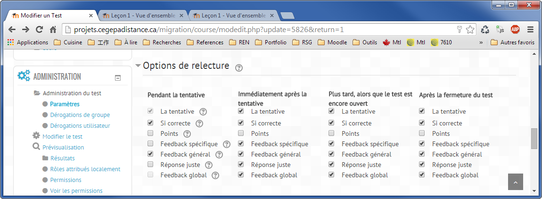The height and width of the screenshot is (199, 542).
Task: Click the browser address bar
Action: coord(259,29)
